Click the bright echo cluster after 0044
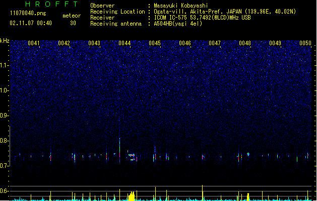Screen dimensions: 317x201 click(132, 157)
